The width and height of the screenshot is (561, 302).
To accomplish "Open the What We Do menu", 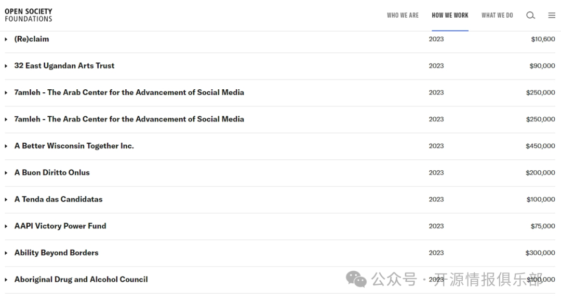I will pos(497,16).
